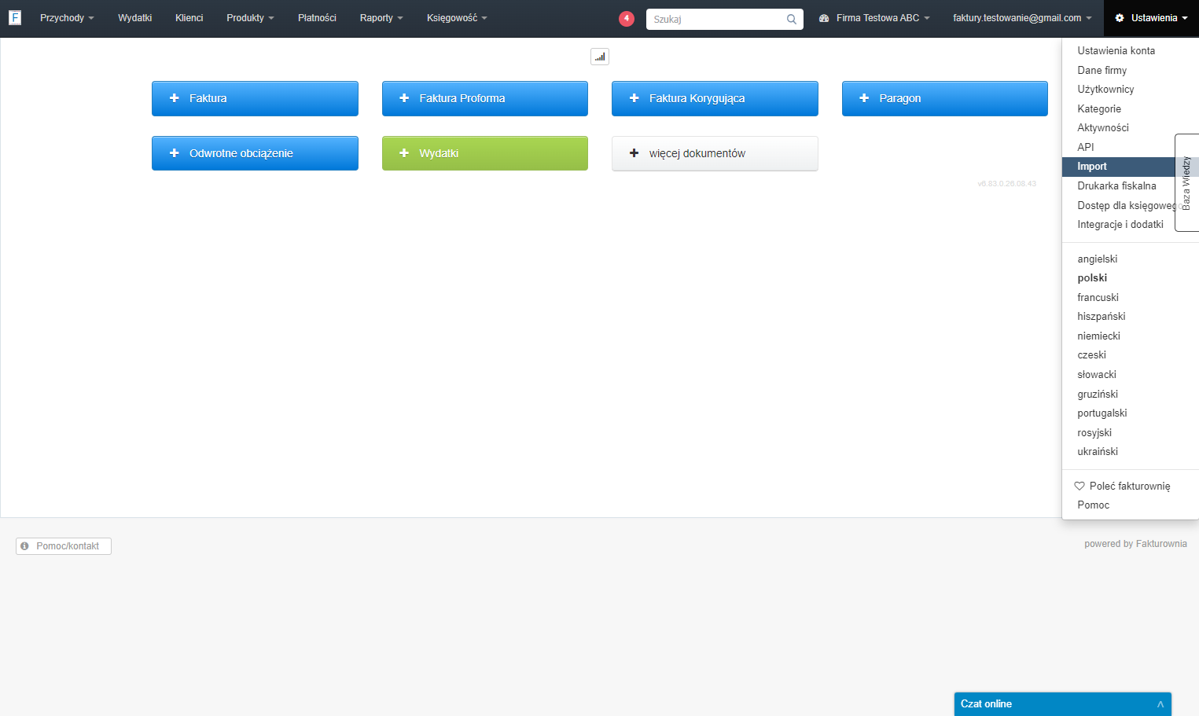
Task: Open the notifications badge showing 4
Action: [627, 19]
